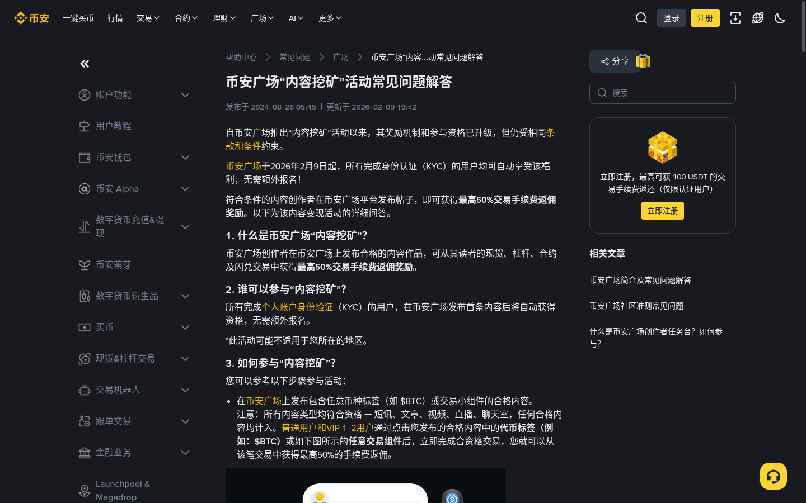Image resolution: width=806 pixels, height=503 pixels.
Task: Open the search magnifier in the header
Action: pos(641,18)
